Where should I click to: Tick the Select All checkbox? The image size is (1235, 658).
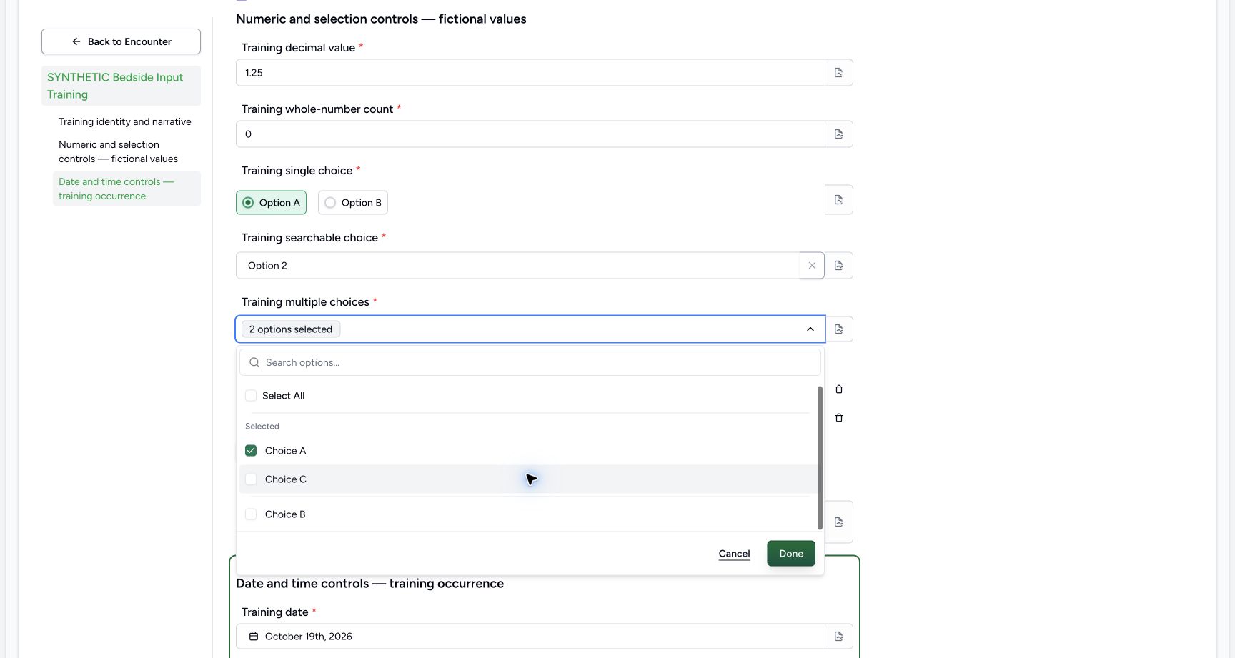pyautogui.click(x=251, y=396)
